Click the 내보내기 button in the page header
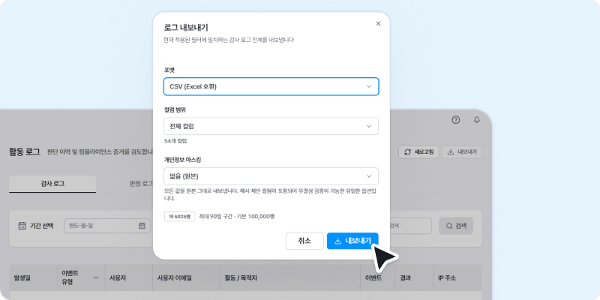Image resolution: width=600 pixels, height=300 pixels. tap(462, 152)
